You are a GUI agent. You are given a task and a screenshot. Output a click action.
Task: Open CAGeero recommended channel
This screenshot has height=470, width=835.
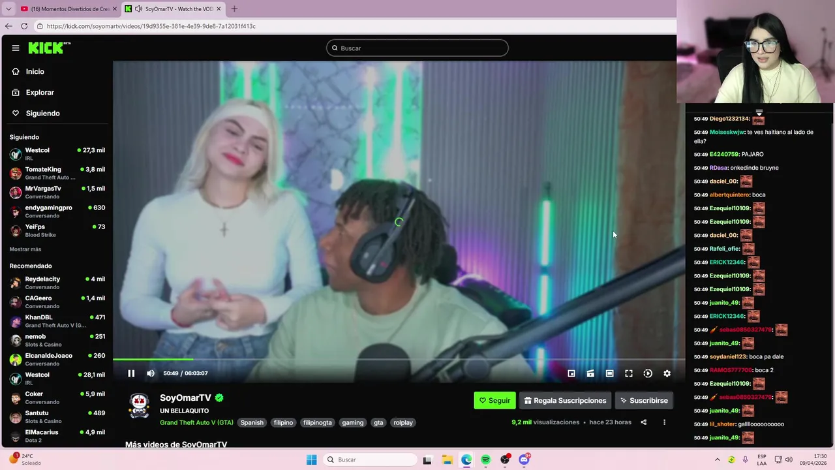point(57,302)
